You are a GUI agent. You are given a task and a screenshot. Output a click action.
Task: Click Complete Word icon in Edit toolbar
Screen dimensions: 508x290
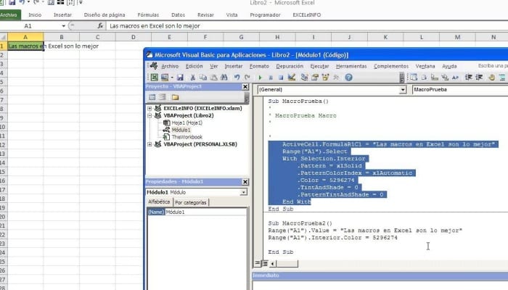point(455,78)
